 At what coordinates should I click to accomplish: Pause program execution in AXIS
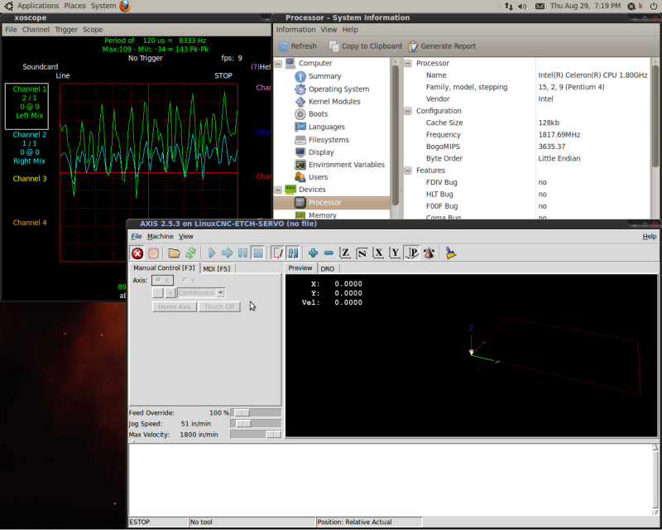click(x=242, y=253)
